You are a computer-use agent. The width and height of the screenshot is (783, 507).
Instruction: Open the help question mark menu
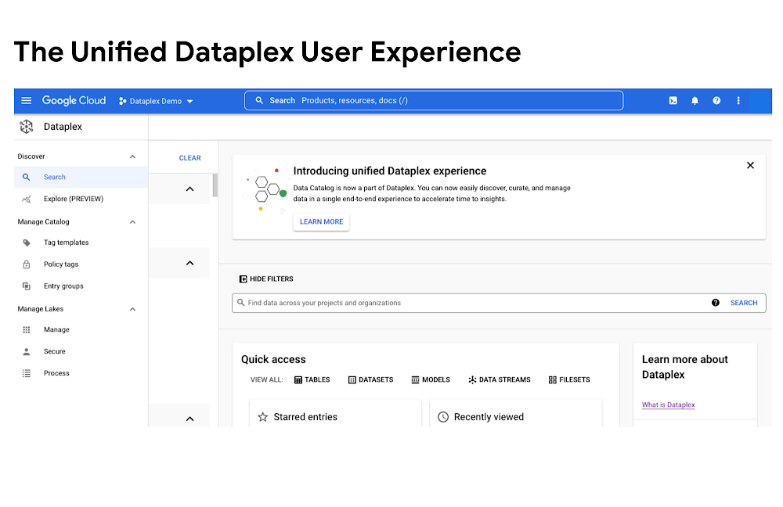[716, 101]
